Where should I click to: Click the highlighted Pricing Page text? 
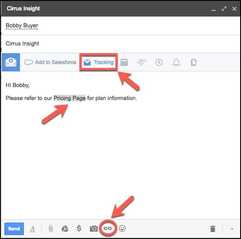point(69,98)
